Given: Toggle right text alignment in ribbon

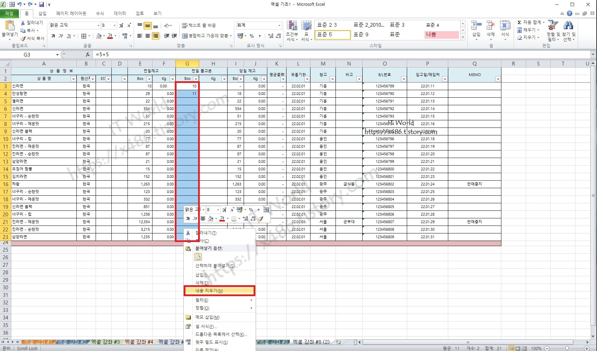Looking at the screenshot, I should (x=155, y=36).
